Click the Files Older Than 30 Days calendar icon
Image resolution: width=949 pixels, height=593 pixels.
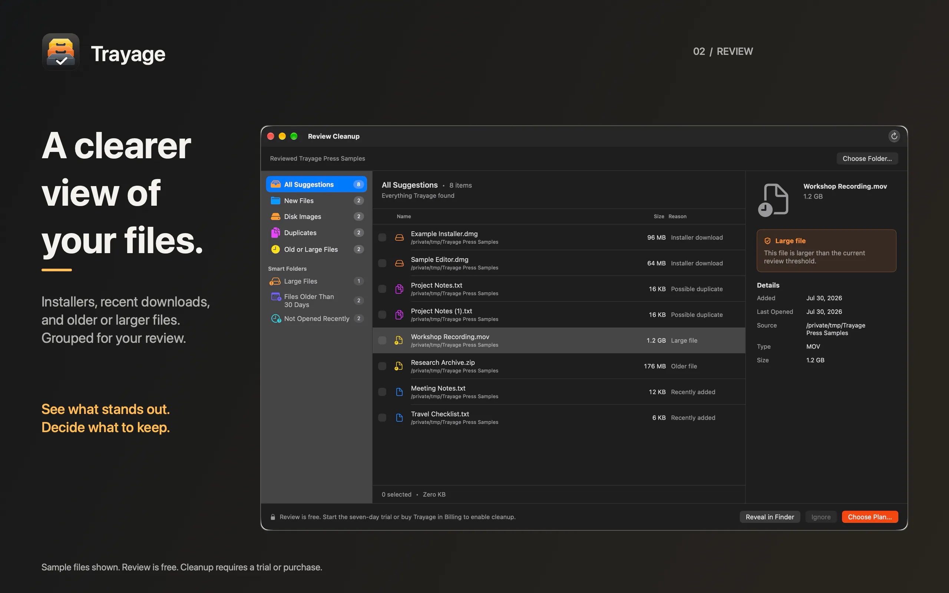276,297
